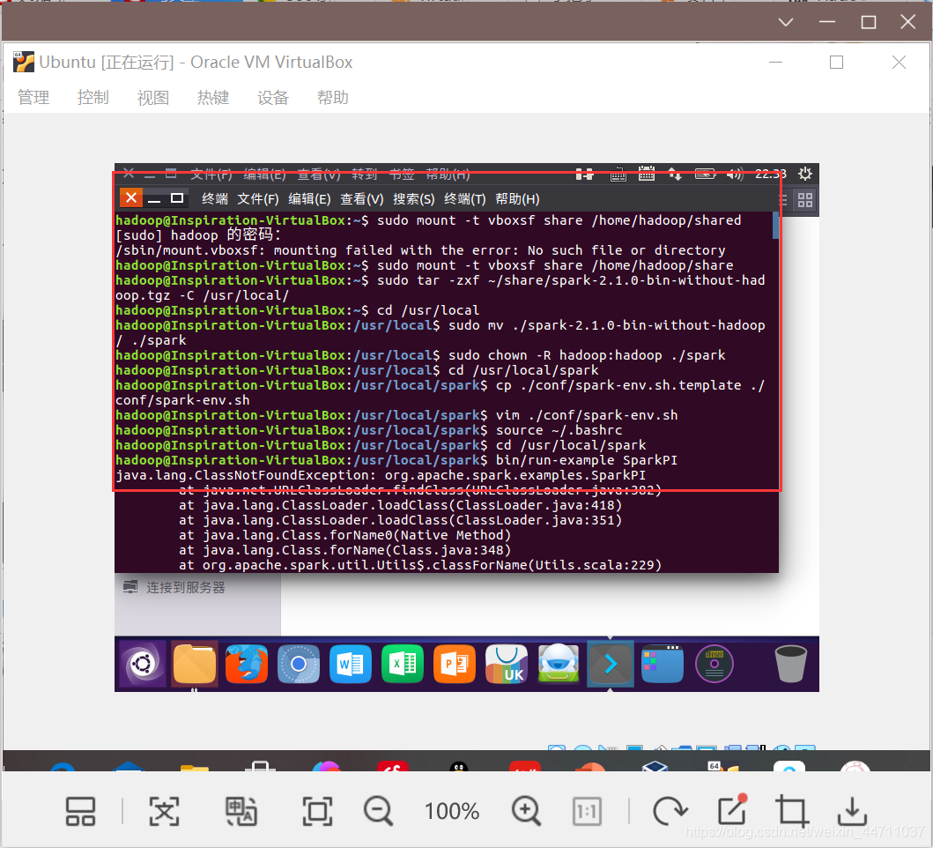Minimize the terminal window

point(154,199)
